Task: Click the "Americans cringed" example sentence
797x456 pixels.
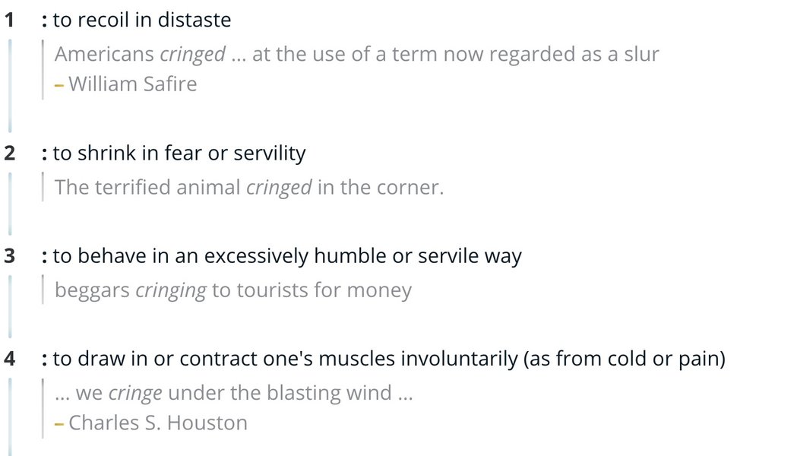Action: click(x=356, y=55)
